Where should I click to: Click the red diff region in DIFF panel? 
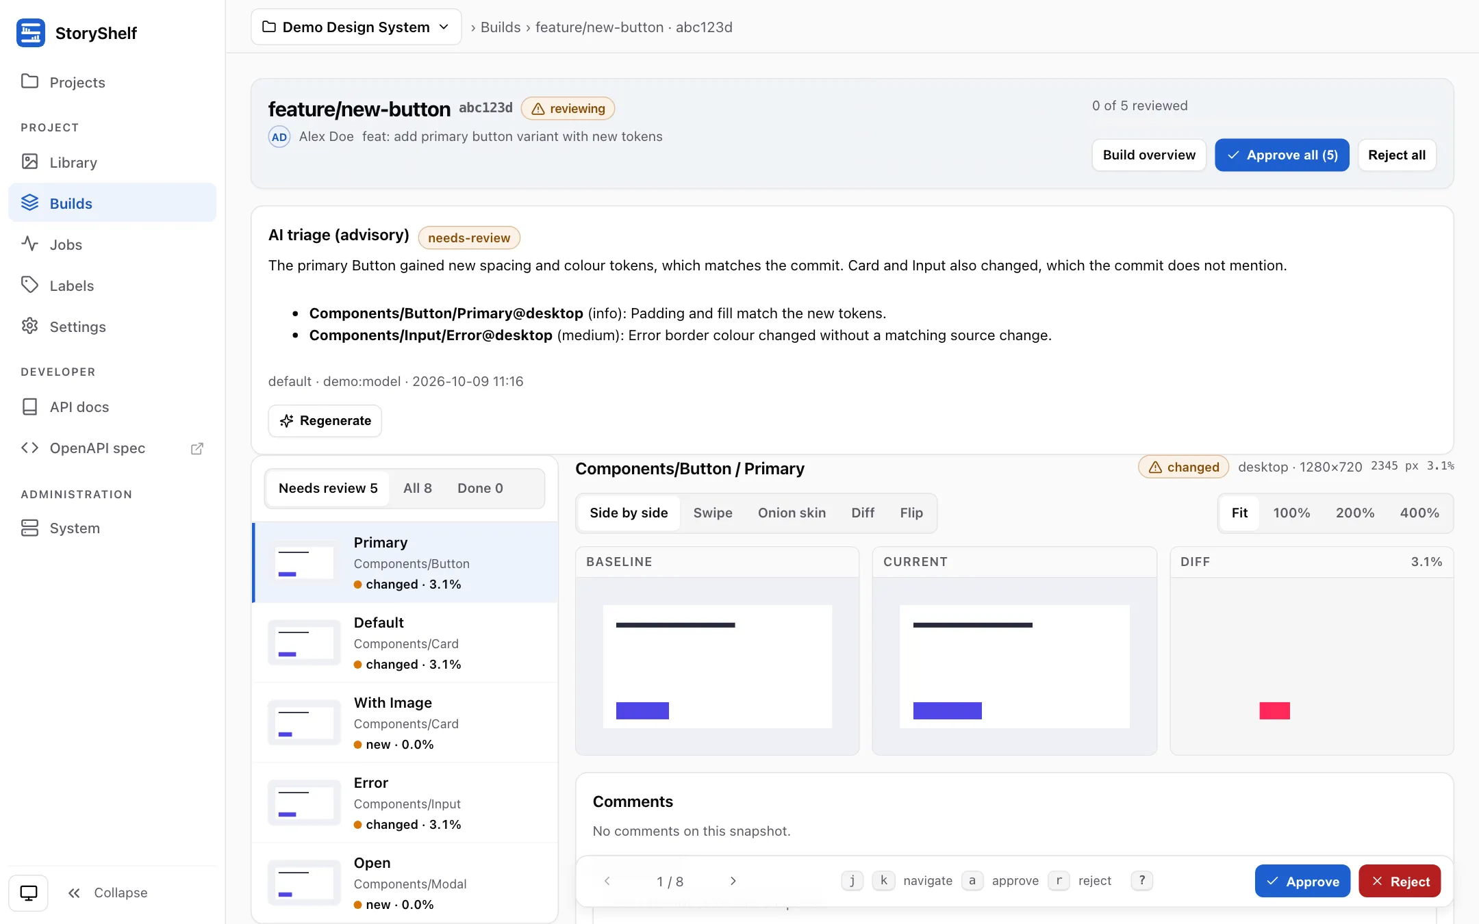[1274, 710]
